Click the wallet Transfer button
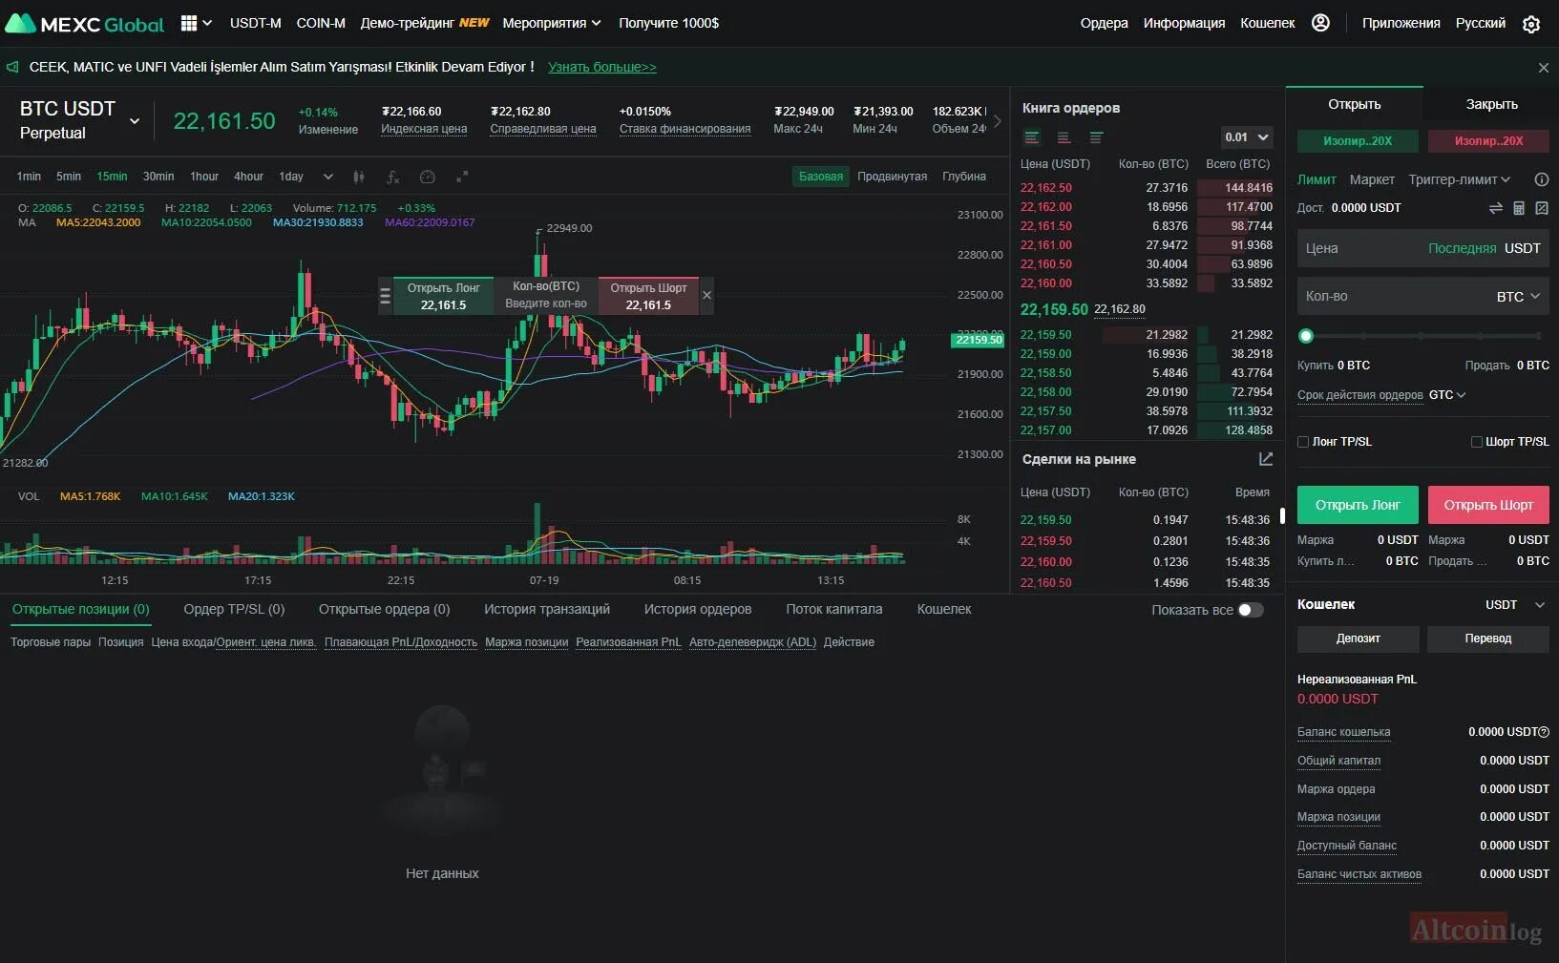Viewport: 1559px width, 963px height. coord(1488,639)
